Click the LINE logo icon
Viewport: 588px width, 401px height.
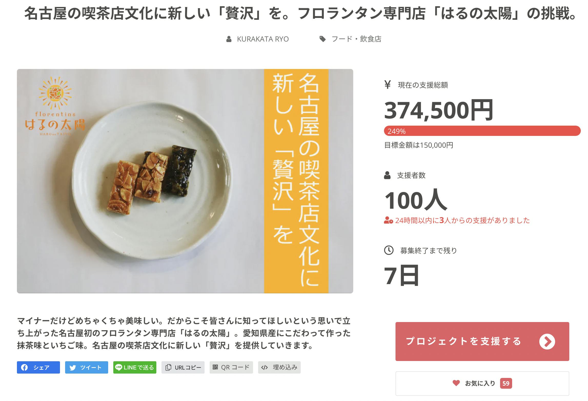[118, 367]
